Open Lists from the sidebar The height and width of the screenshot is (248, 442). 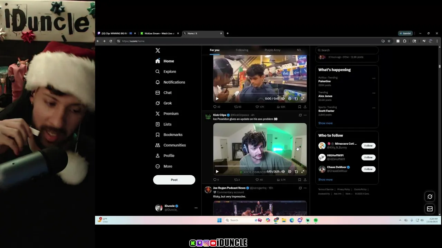(x=163, y=124)
